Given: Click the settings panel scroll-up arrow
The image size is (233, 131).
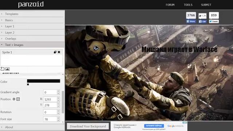Looking at the screenshot, I should pos(63,74).
